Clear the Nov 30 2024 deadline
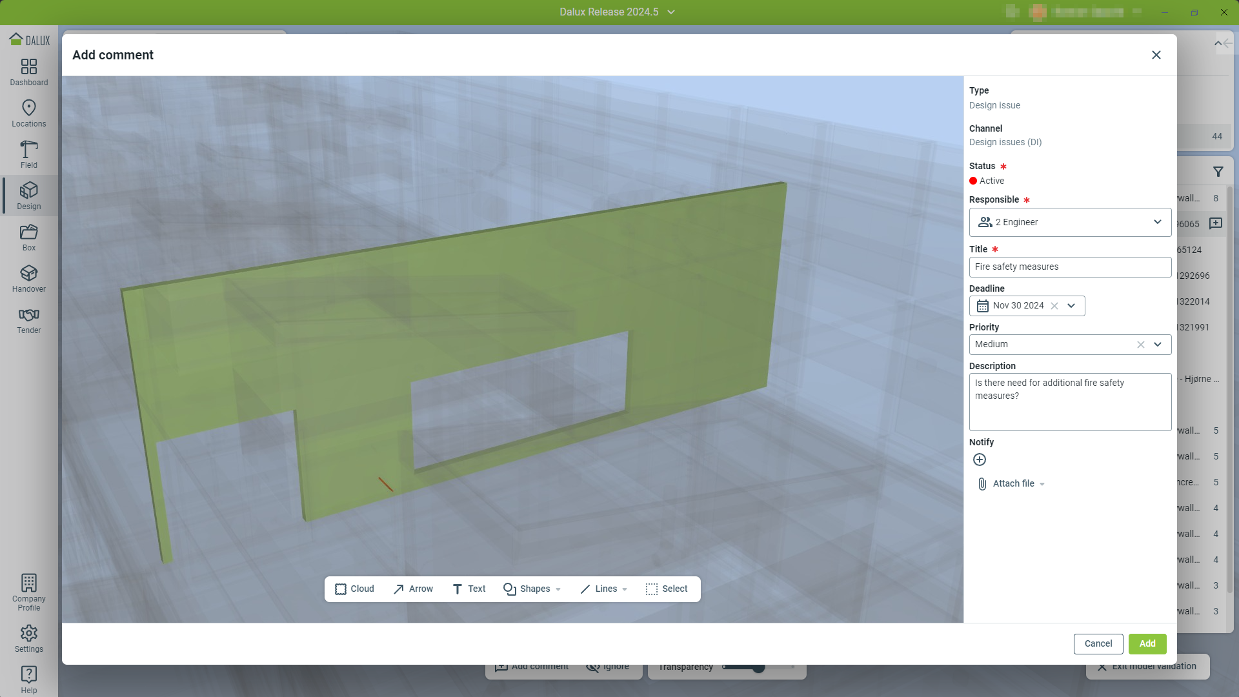 pyautogui.click(x=1054, y=306)
